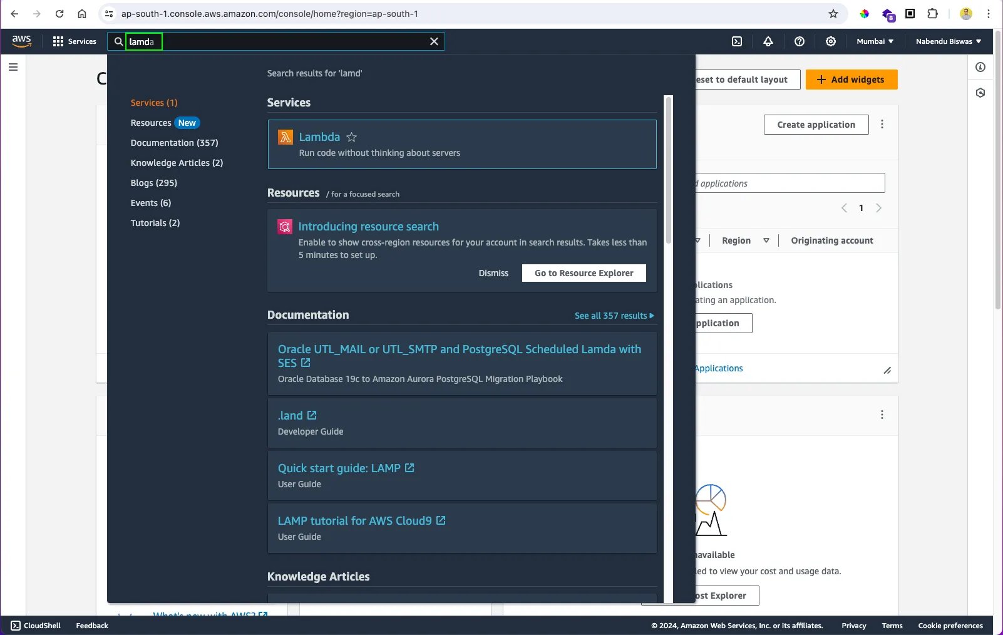Filter results by Knowledge Articles (2)
1003x635 pixels.
[x=177, y=163]
